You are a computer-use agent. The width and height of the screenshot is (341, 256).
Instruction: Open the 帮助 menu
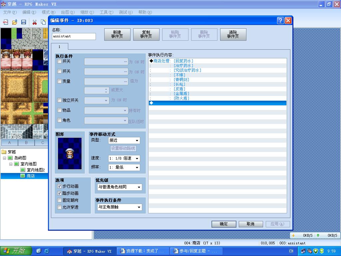click(145, 12)
